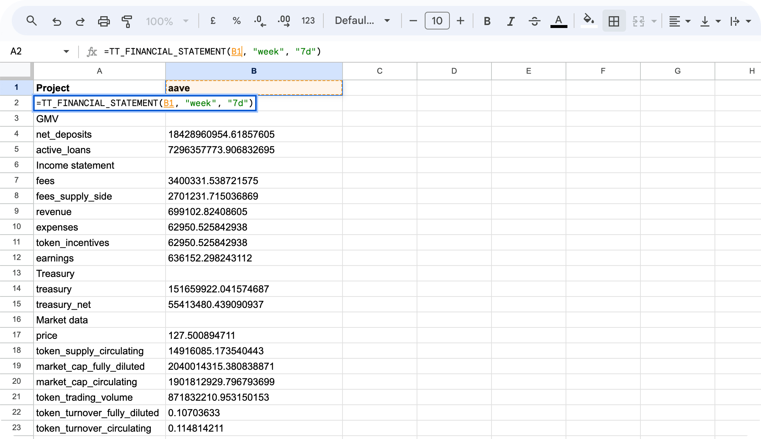761x439 pixels.
Task: Apply percent format icon
Action: pos(237,21)
